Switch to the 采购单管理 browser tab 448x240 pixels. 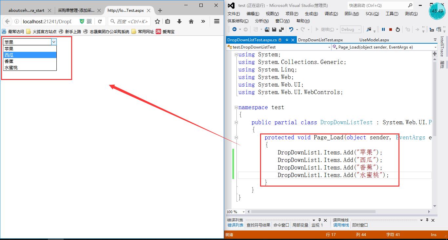[76, 10]
